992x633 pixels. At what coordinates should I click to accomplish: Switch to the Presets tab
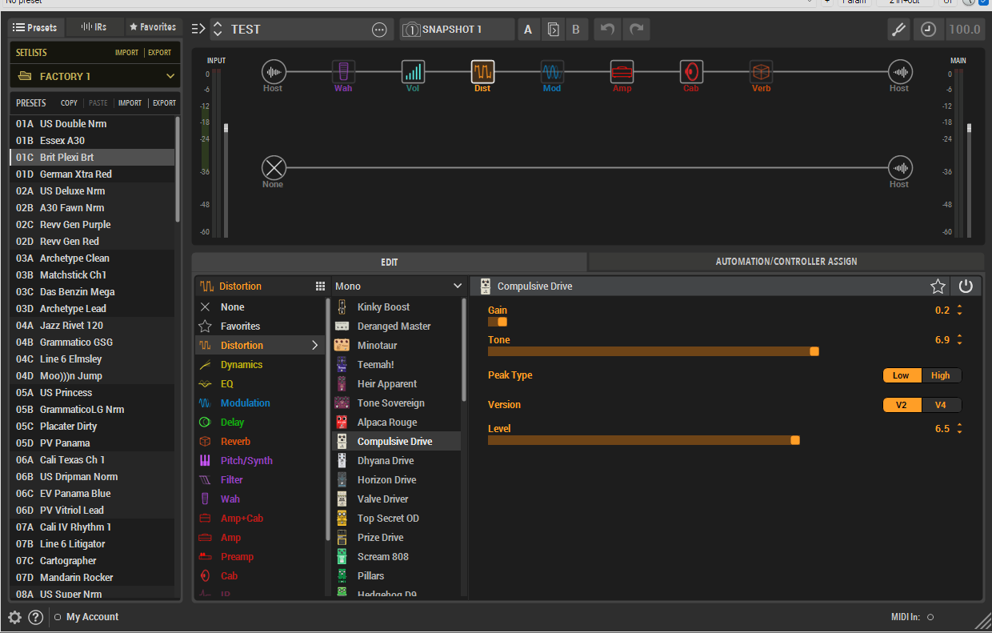(x=36, y=27)
